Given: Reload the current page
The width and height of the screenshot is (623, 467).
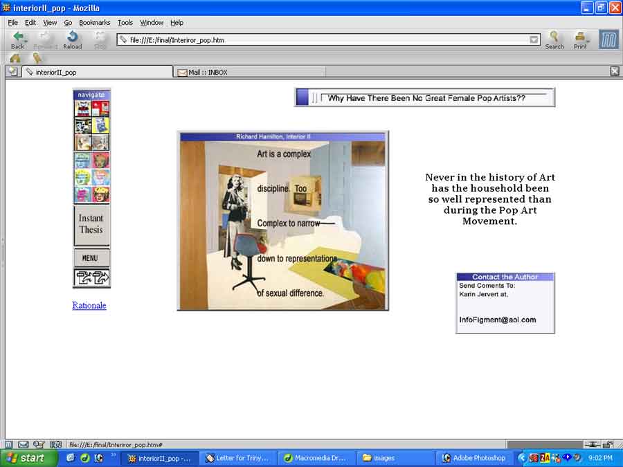Looking at the screenshot, I should 72,39.
